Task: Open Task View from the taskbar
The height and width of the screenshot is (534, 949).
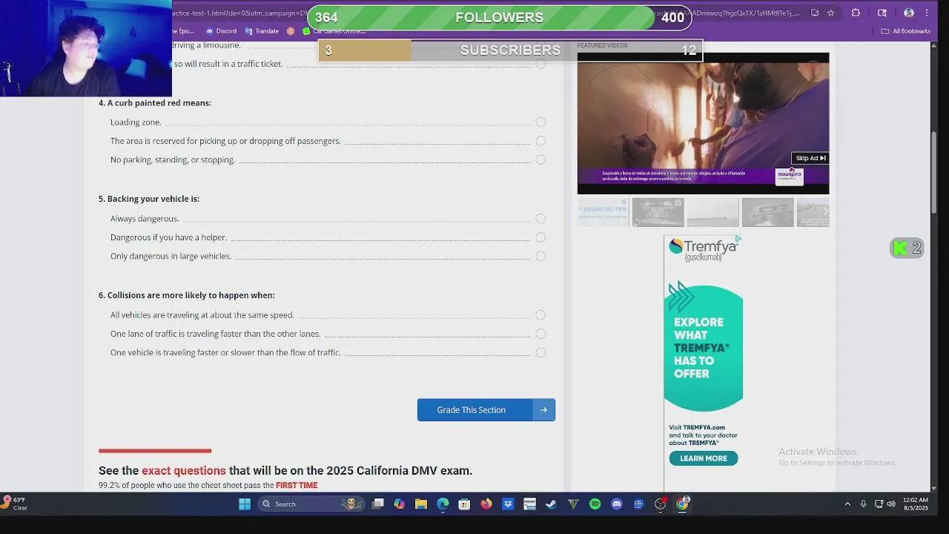Action: pyautogui.click(x=377, y=504)
